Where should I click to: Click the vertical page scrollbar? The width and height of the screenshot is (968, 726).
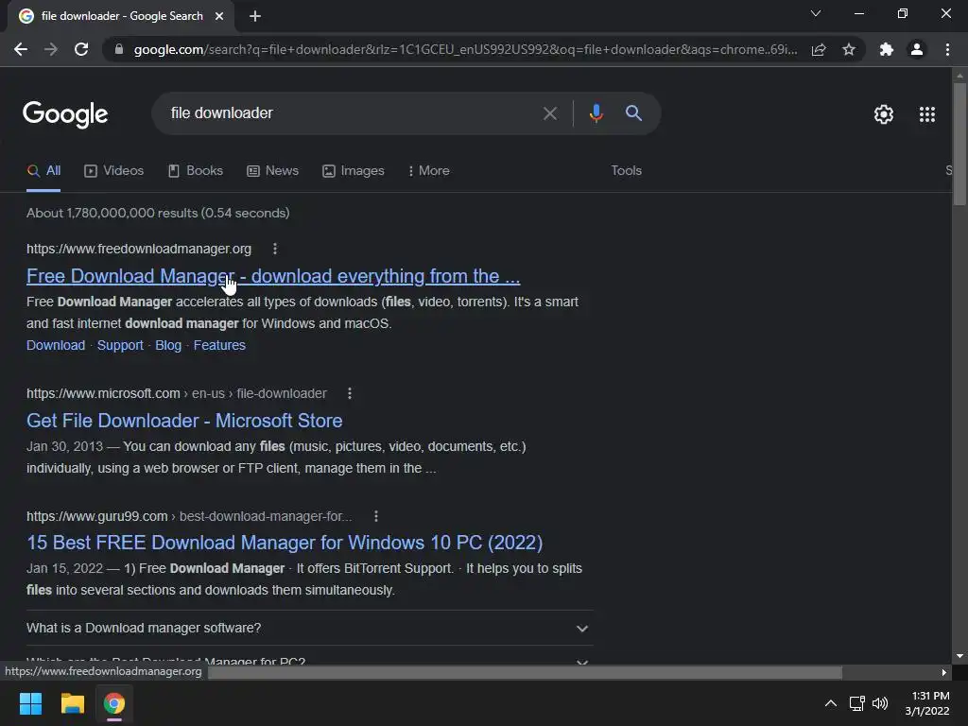coord(959,144)
